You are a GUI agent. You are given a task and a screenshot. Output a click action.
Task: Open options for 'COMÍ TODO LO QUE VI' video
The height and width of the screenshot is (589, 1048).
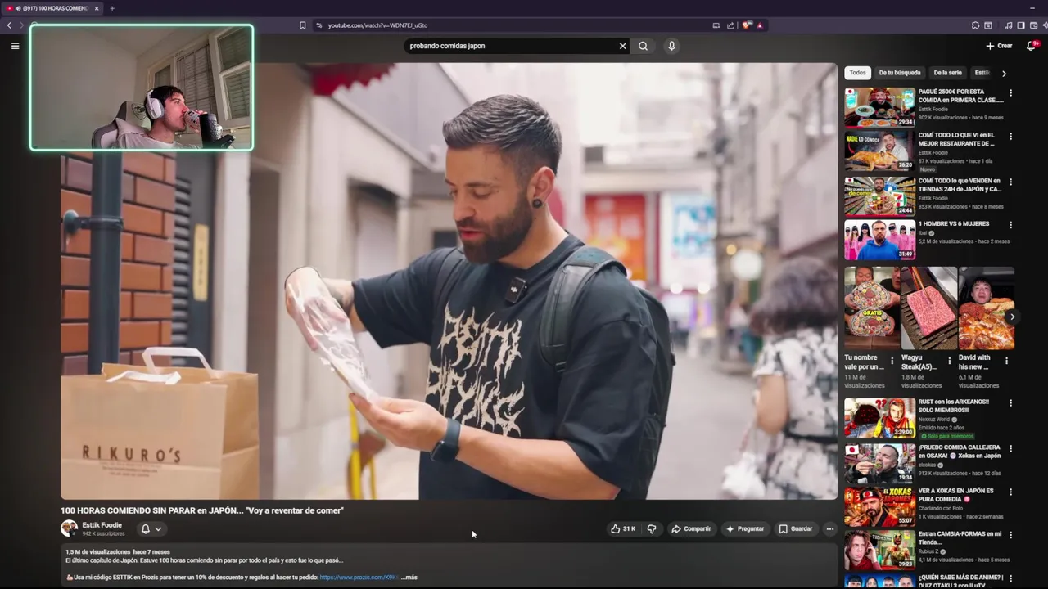(x=1010, y=137)
